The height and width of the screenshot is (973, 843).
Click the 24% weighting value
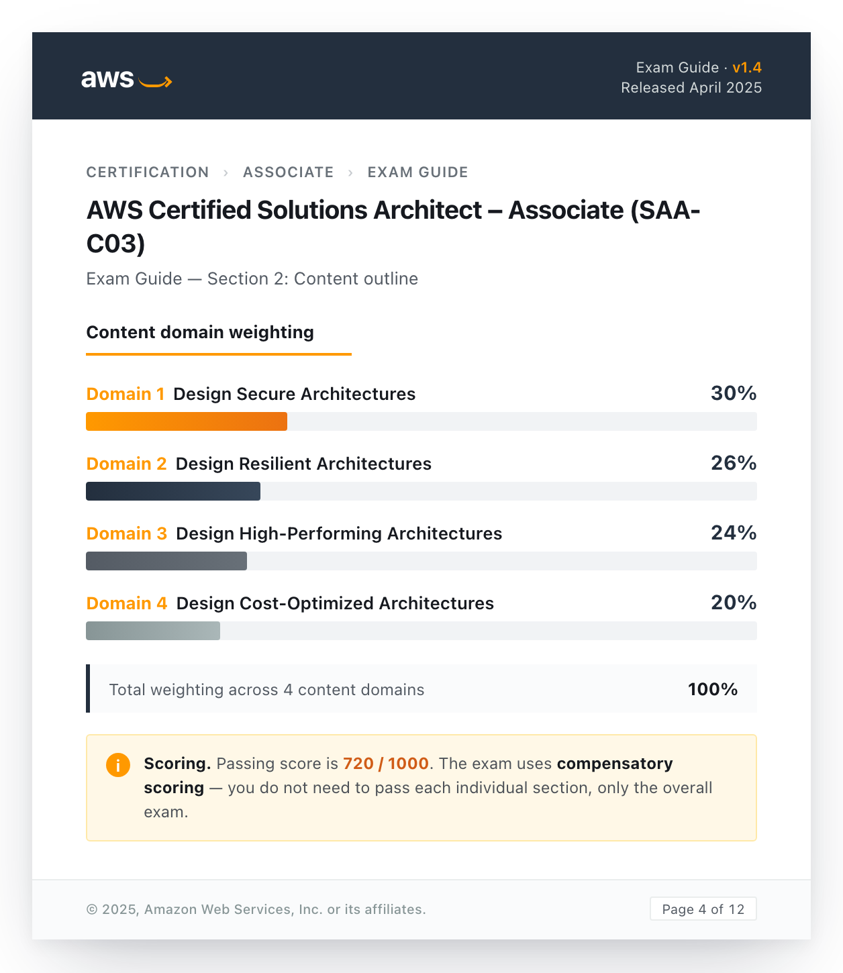point(734,533)
